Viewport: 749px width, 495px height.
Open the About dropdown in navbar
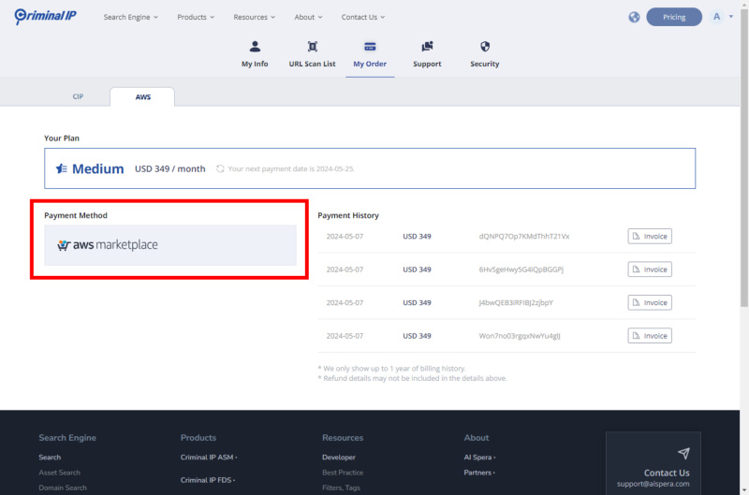coord(308,17)
